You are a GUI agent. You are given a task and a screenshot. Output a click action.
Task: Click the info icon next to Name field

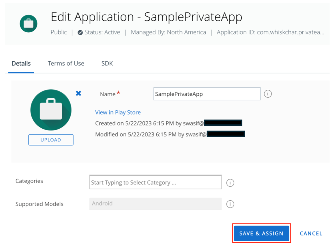coord(268,94)
